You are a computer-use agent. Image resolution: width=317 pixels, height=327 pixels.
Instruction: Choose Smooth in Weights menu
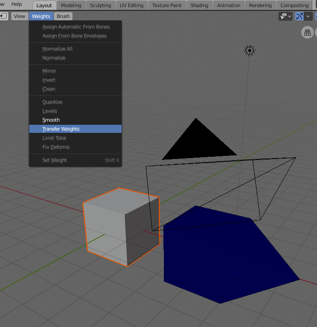[x=76, y=120]
